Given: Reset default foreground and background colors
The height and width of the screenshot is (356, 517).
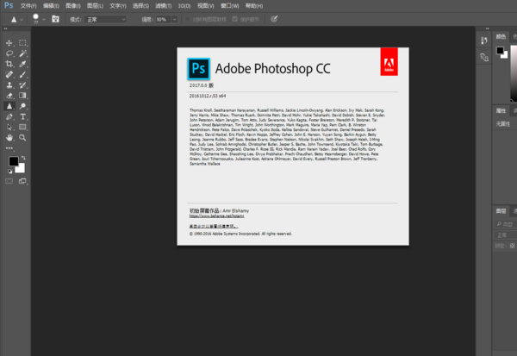Looking at the screenshot, I should (9, 172).
